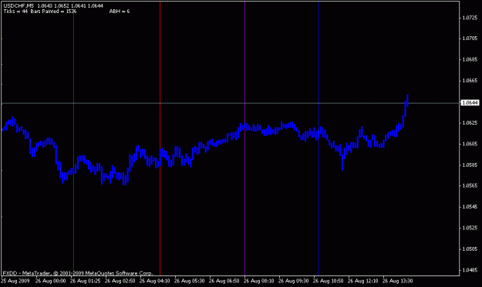Viewport: 482px width, 287px height.
Task: Click the gray horizontal current price line
Action: pos(230,103)
